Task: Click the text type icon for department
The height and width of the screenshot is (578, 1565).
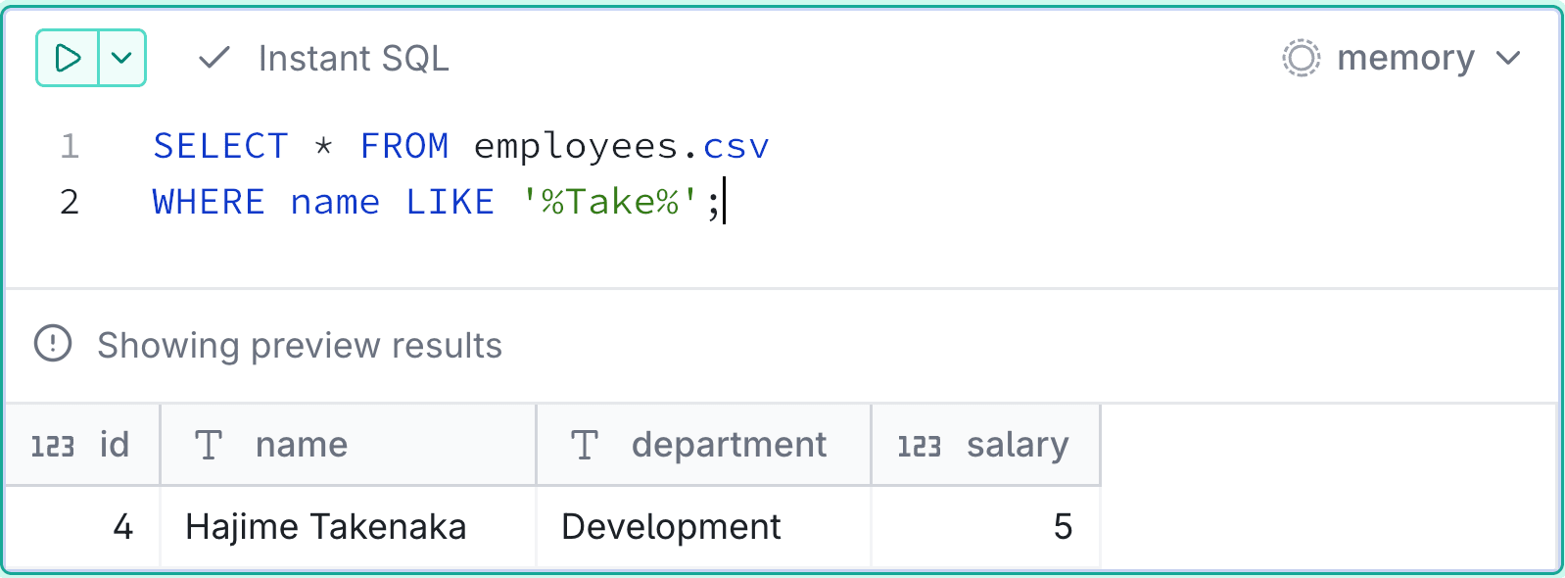Action: point(585,445)
